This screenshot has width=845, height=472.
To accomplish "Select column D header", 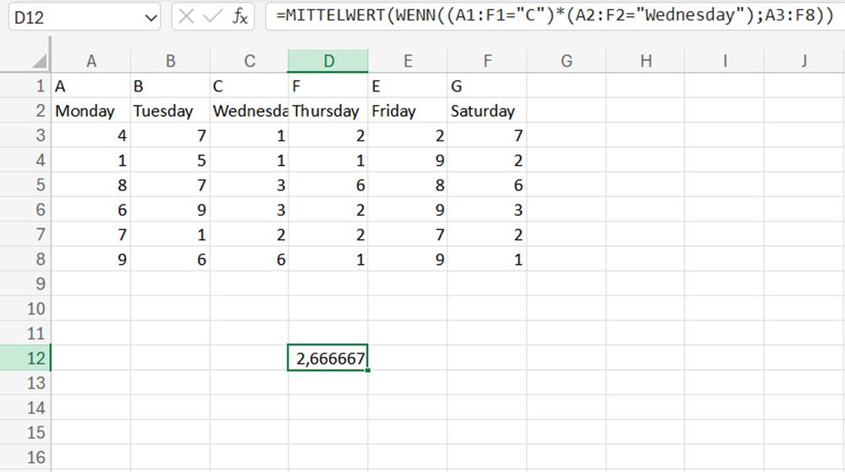I will [328, 61].
